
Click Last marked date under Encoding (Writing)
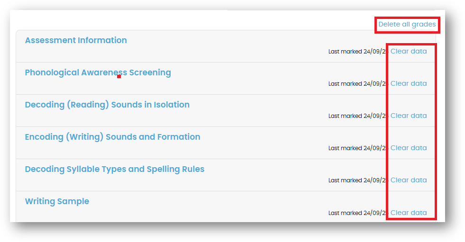[358, 148]
